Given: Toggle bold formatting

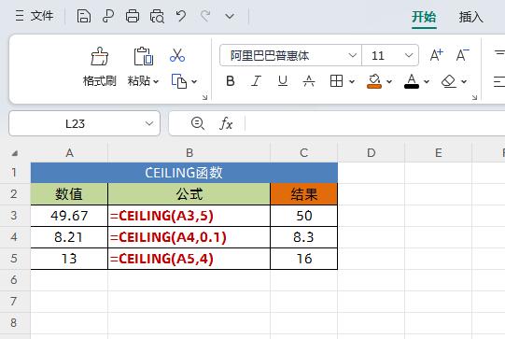Looking at the screenshot, I should click(231, 81).
